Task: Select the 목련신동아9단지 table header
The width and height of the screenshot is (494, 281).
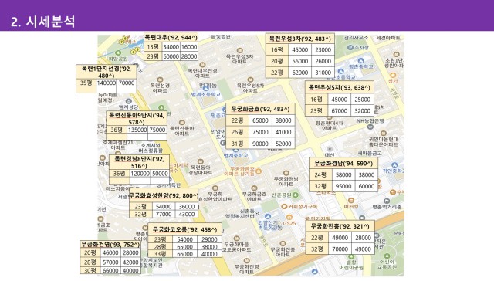Action: click(137, 118)
